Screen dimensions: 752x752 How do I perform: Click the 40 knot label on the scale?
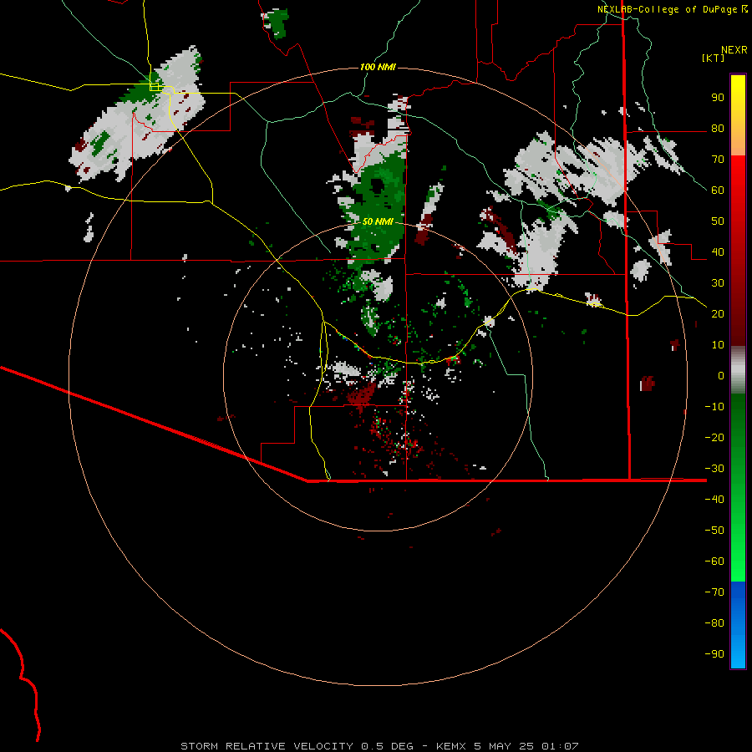point(718,252)
